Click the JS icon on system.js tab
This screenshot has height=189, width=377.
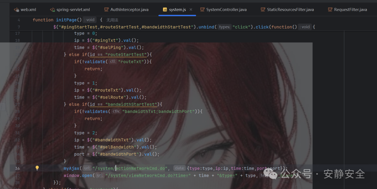pos(165,10)
